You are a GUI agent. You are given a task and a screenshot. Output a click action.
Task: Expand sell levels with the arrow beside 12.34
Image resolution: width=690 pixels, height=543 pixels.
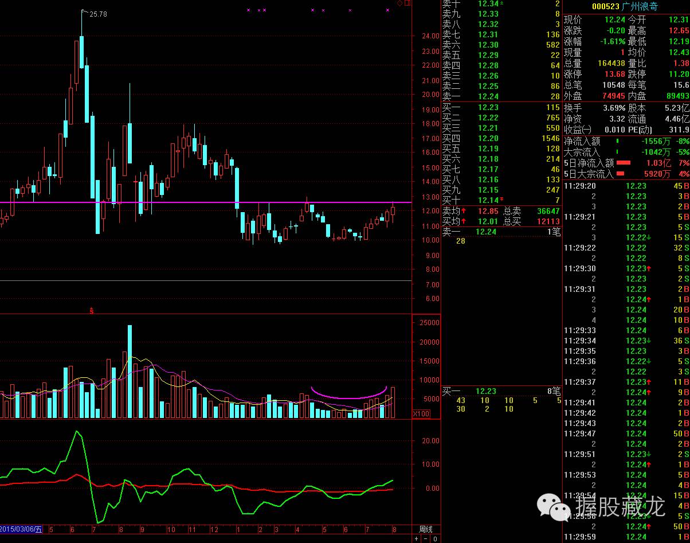click(x=502, y=4)
